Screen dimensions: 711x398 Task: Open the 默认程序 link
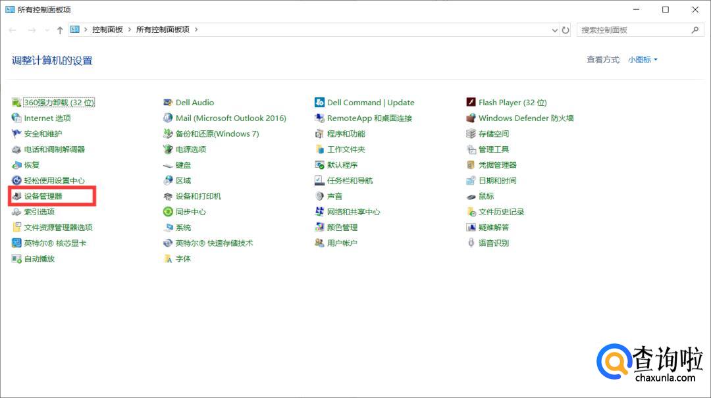pos(342,165)
